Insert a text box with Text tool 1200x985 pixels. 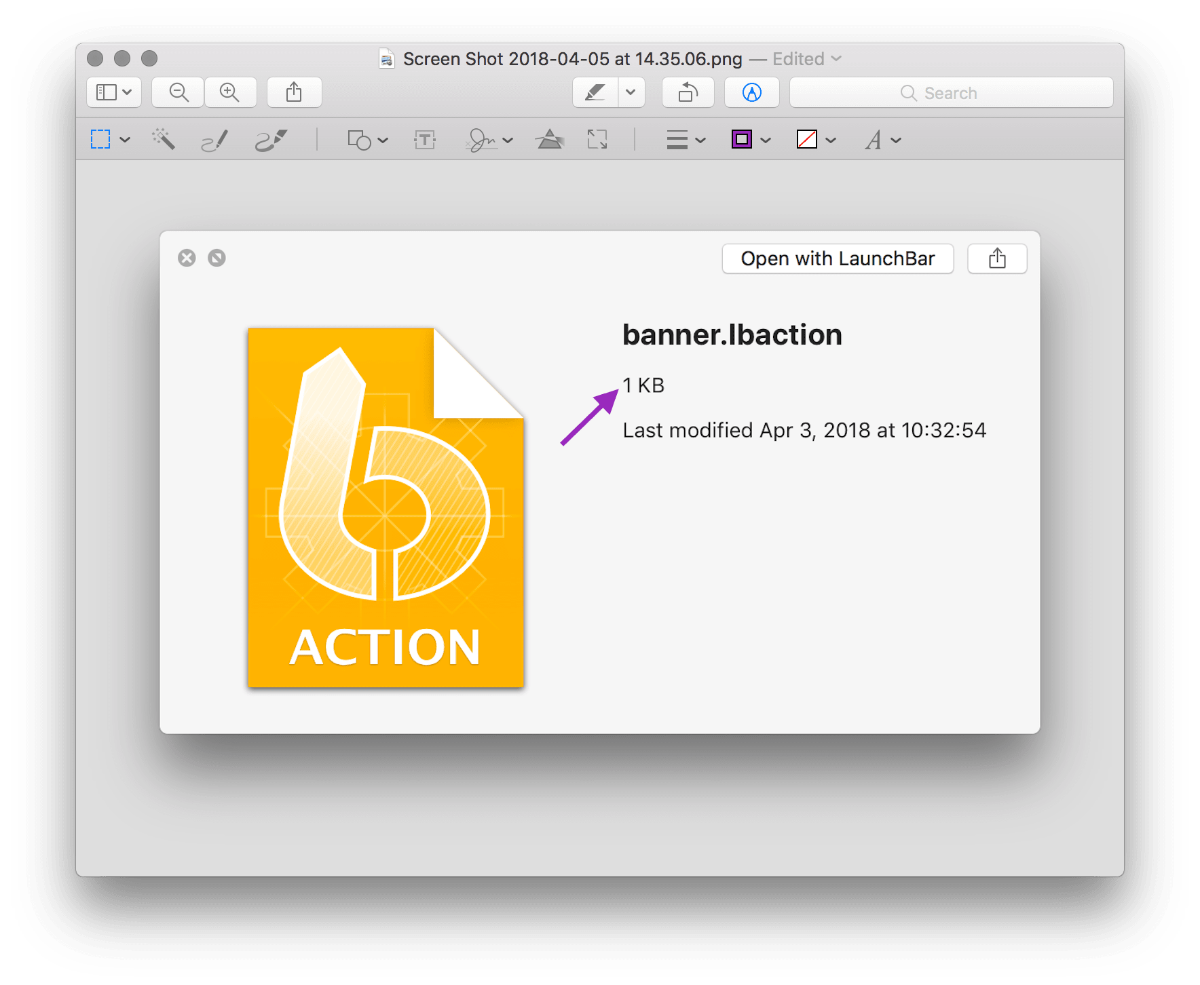425,140
